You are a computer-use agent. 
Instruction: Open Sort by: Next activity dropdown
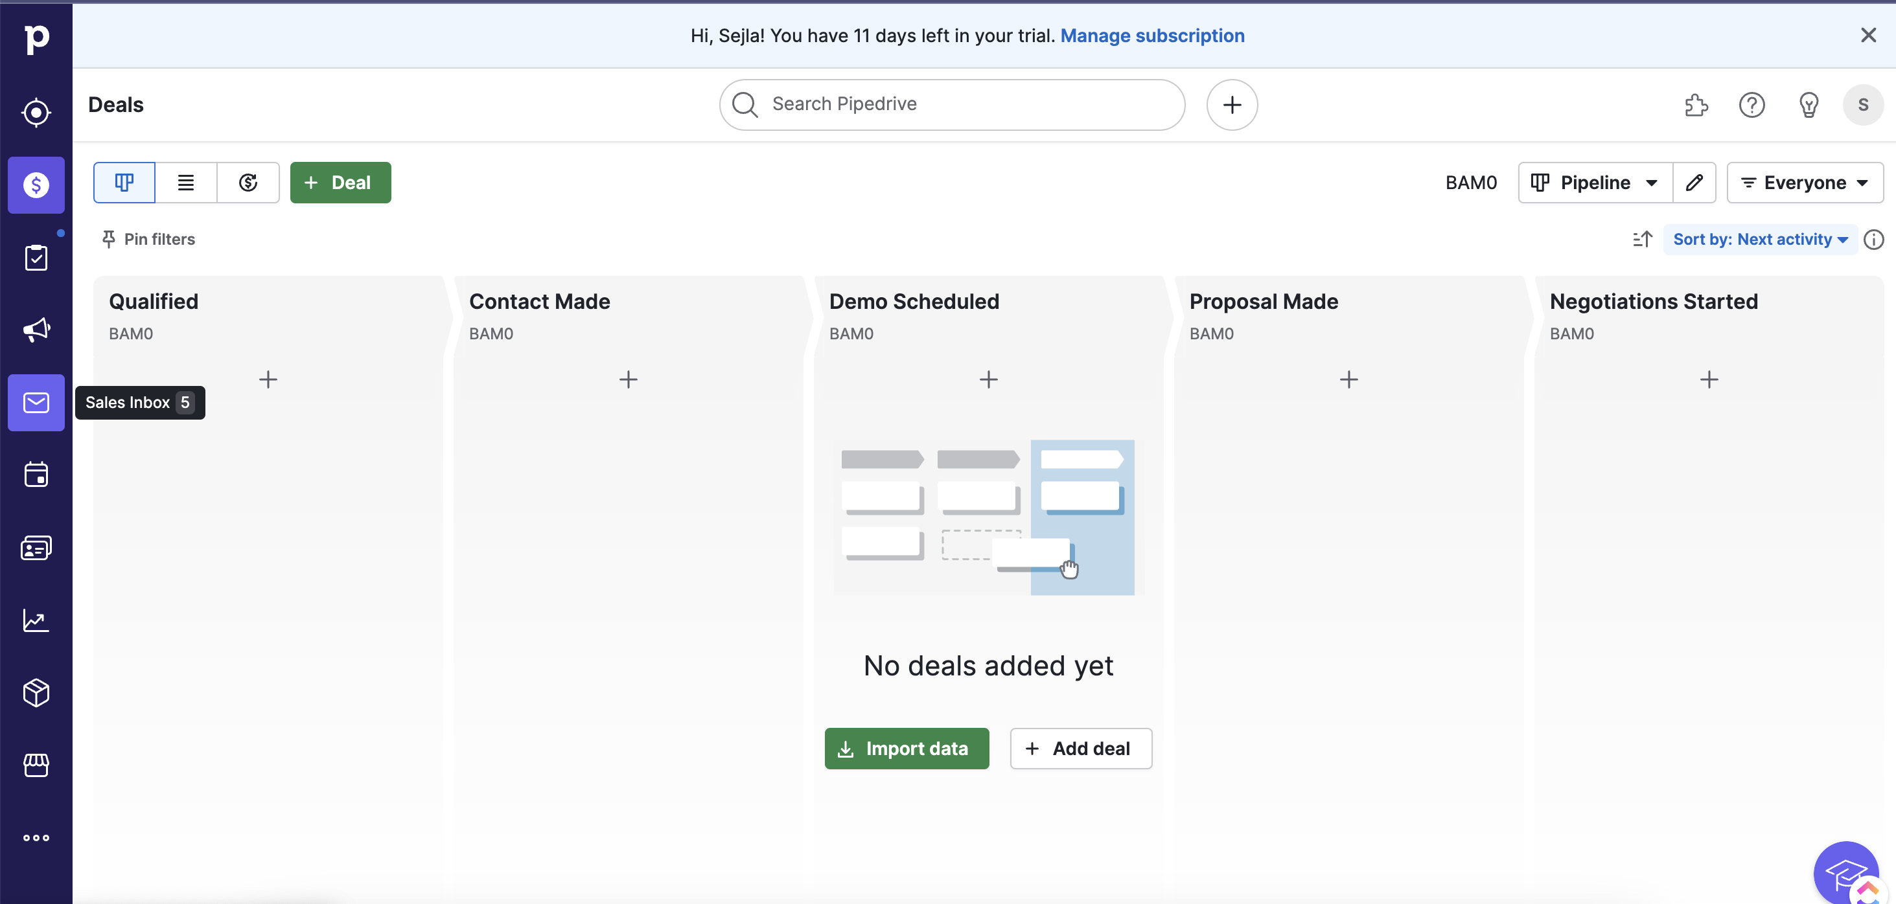click(1760, 239)
